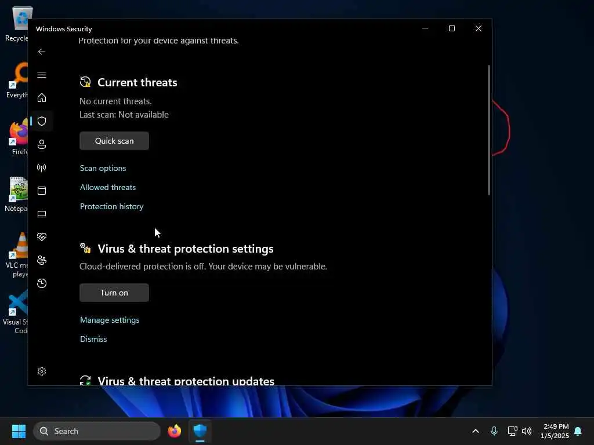
Task: Click the Windows Security vertical scrollbar
Action: (488, 130)
